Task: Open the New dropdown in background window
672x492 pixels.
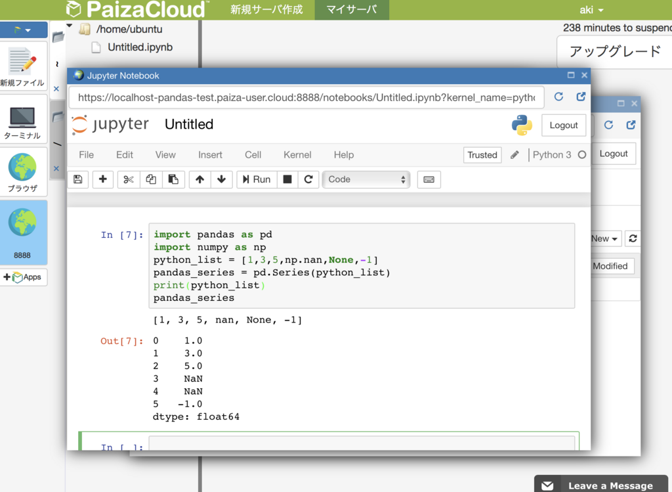Action: click(x=604, y=238)
